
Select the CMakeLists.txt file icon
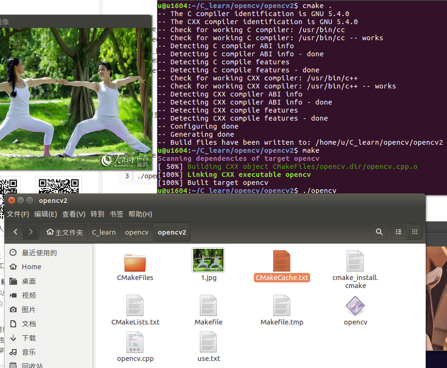point(135,306)
